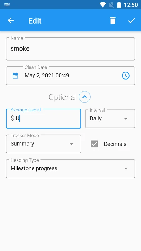This screenshot has width=141, height=251.
Task: Tap the Optional section heading text
Action: coord(62,97)
